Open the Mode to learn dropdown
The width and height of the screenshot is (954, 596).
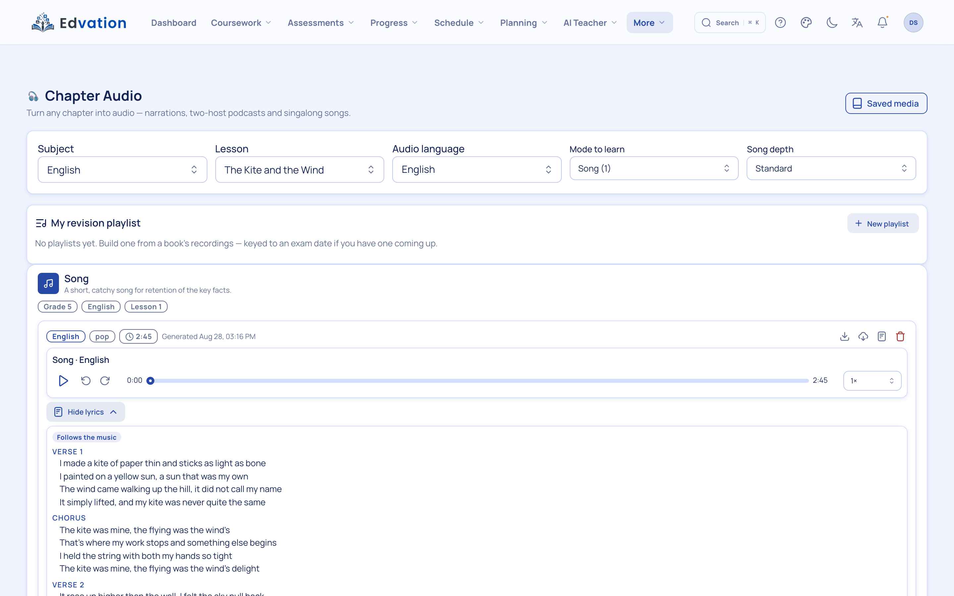(654, 168)
